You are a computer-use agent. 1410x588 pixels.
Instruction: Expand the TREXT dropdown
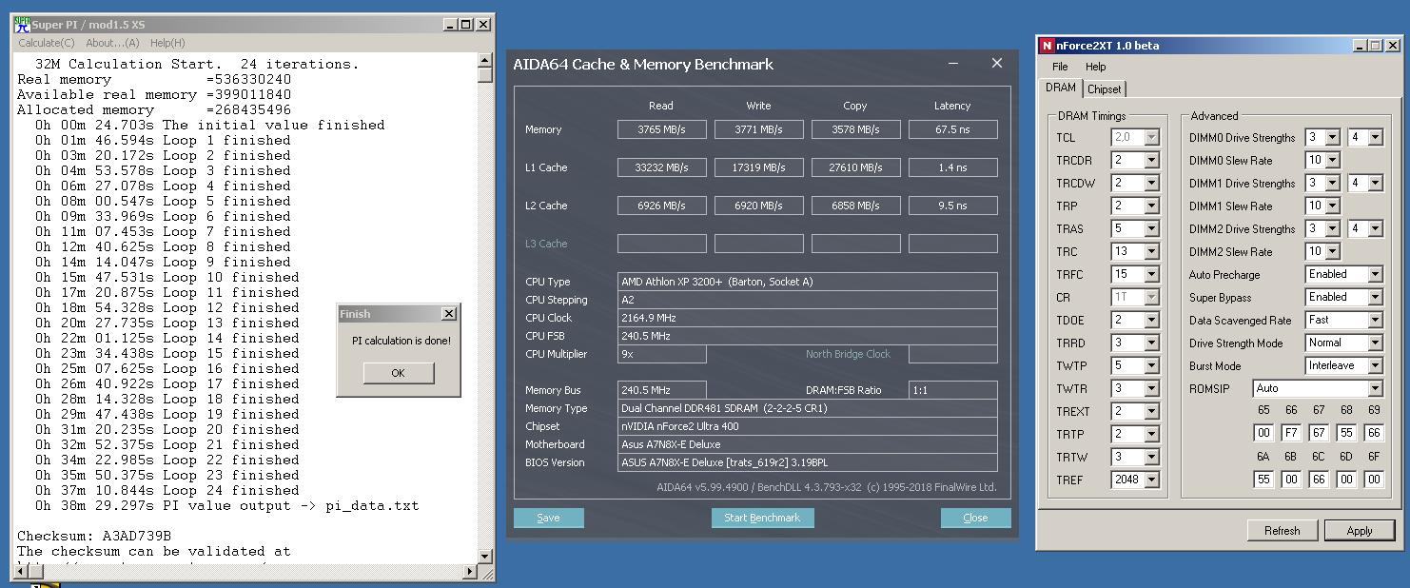pyautogui.click(x=1151, y=411)
